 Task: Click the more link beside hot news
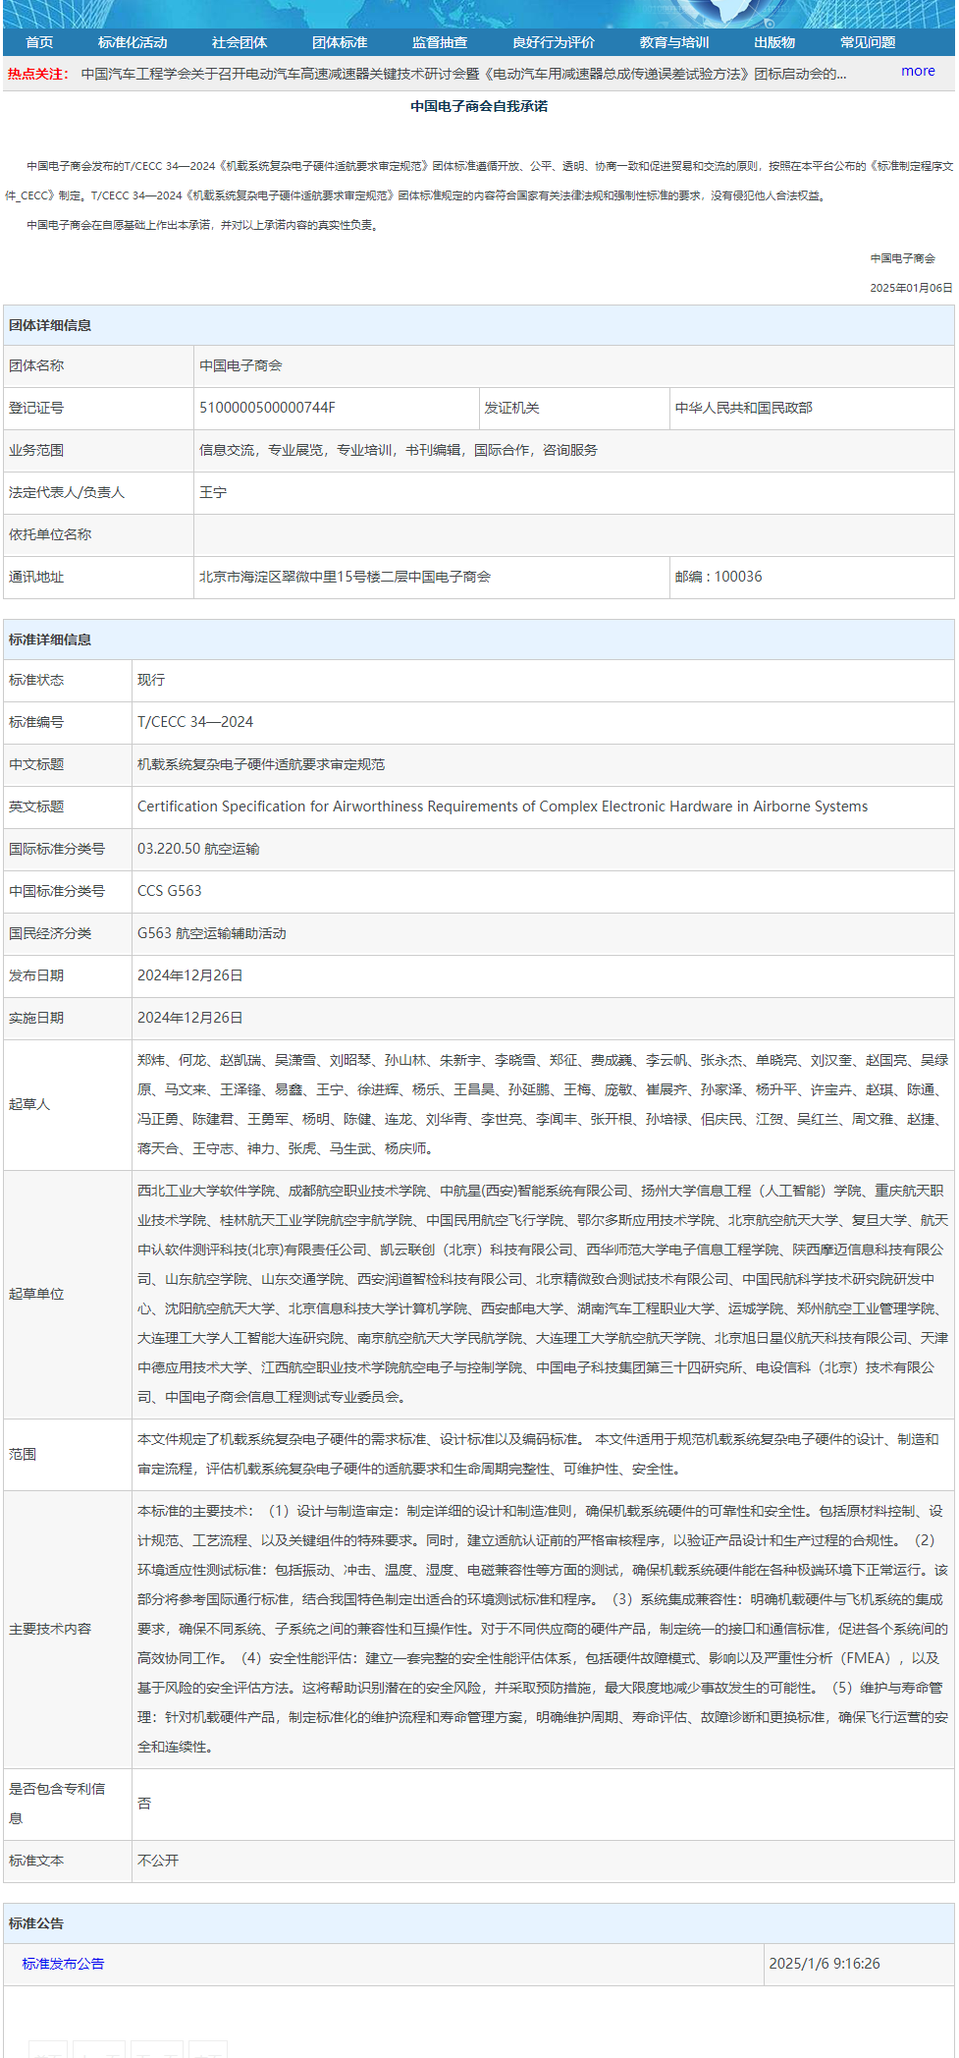point(918,71)
